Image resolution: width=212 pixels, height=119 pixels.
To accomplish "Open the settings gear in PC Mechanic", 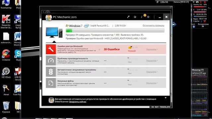I will (x=148, y=17).
